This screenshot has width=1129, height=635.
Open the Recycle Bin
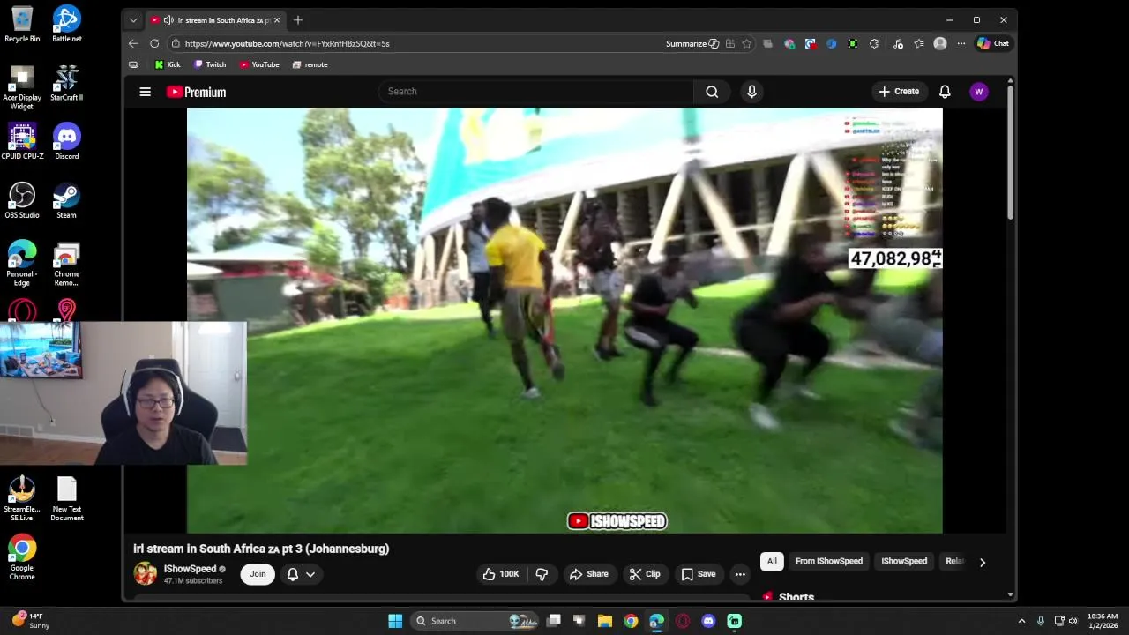(x=22, y=24)
